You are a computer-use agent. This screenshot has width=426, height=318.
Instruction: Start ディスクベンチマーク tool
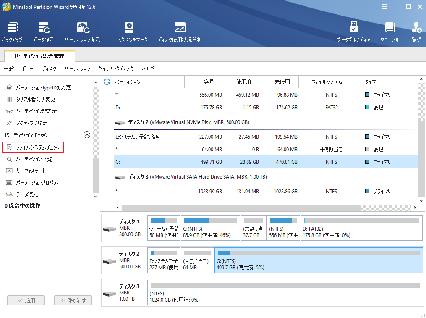point(129,32)
